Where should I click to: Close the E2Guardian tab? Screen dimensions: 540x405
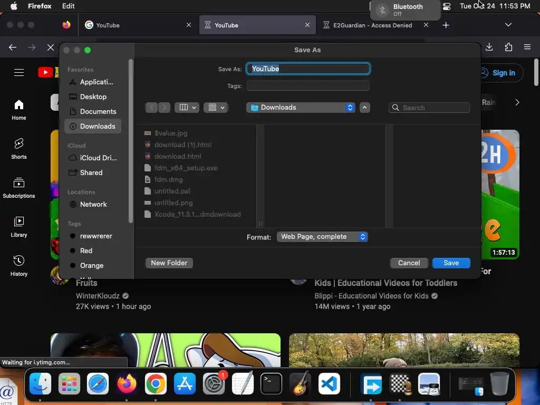426,25
